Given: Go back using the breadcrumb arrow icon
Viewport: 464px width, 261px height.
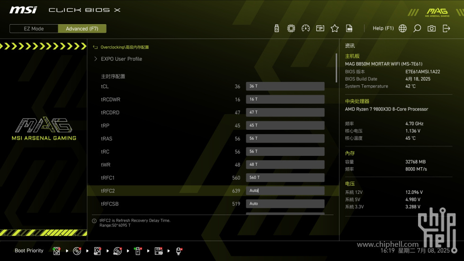Looking at the screenshot, I should click(95, 47).
